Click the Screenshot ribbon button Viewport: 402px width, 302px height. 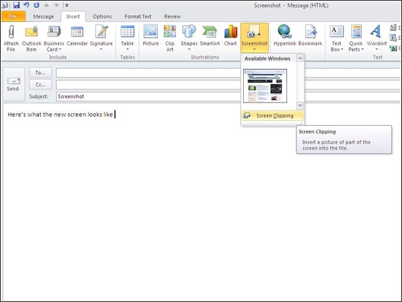254,38
